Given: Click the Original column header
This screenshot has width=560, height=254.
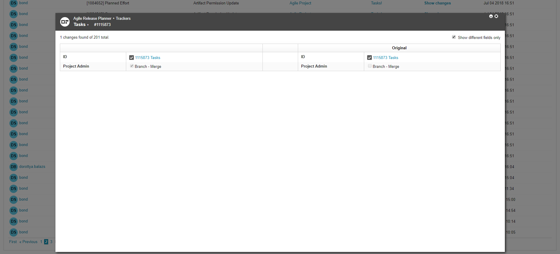Looking at the screenshot, I should tap(399, 48).
